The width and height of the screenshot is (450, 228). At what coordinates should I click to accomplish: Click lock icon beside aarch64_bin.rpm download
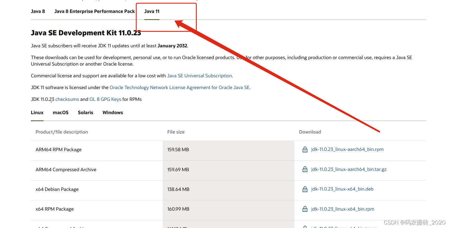pos(305,149)
